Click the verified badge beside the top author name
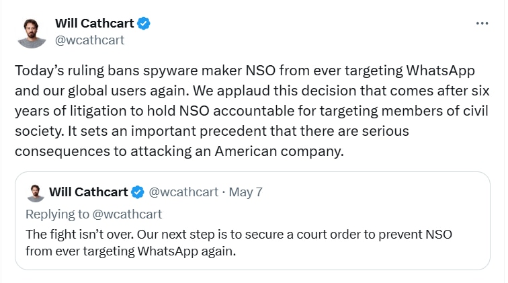Screen dimensions: 508x283 click(x=144, y=24)
